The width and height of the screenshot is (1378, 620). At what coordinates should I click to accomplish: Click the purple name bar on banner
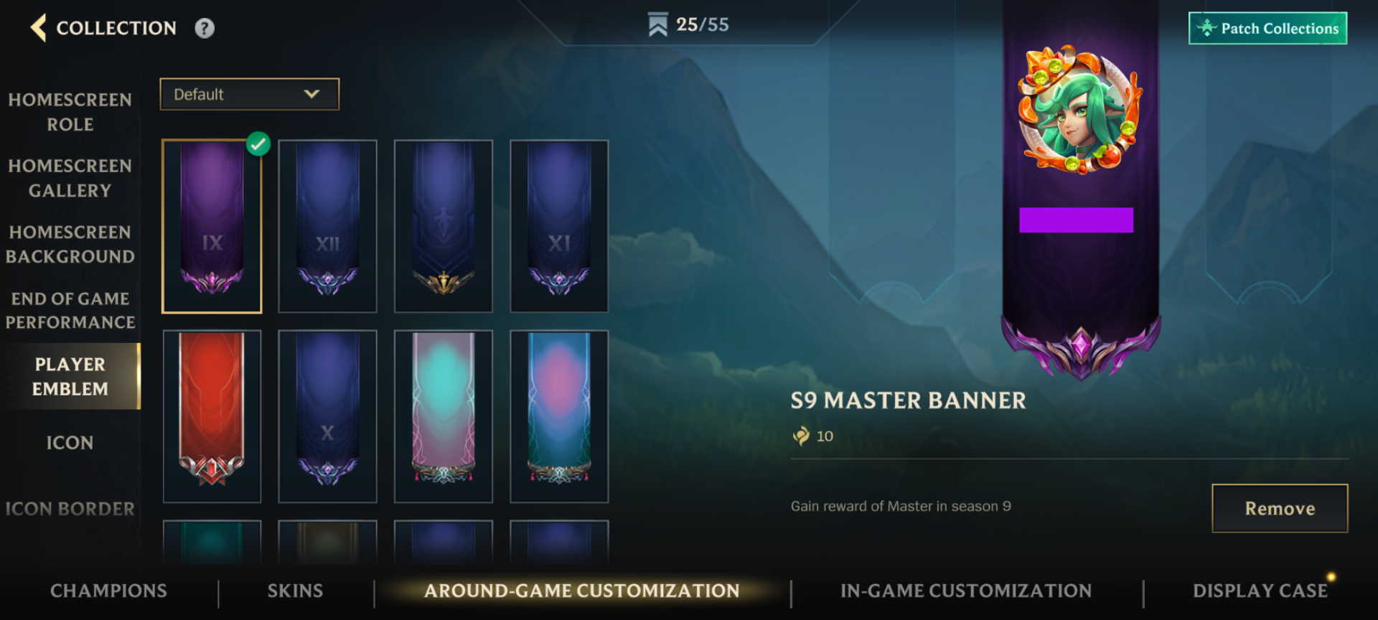(x=1076, y=220)
